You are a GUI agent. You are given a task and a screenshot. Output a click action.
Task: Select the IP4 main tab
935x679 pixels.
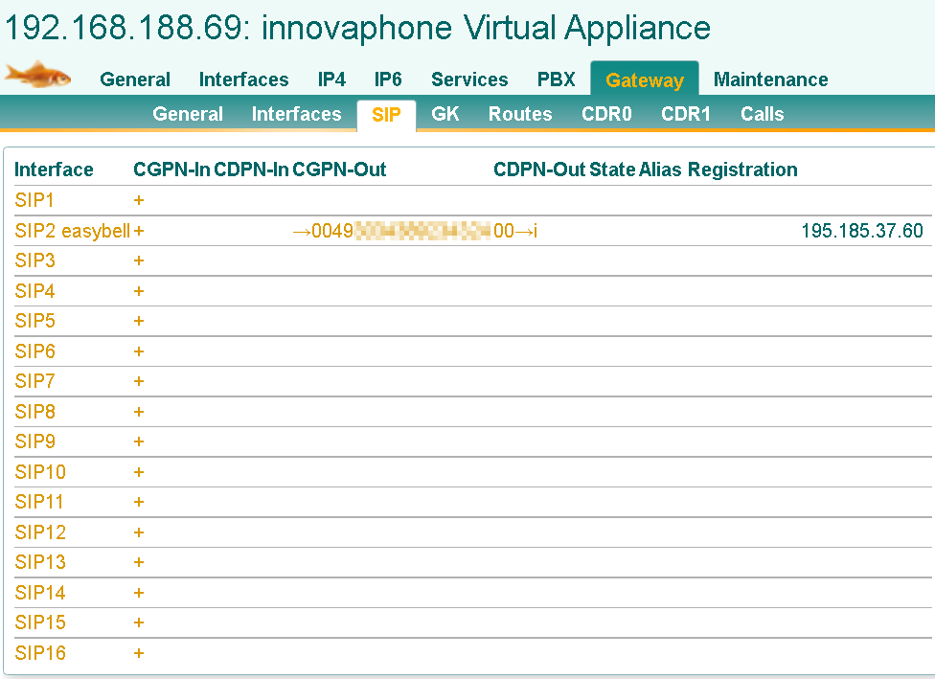pyautogui.click(x=331, y=79)
